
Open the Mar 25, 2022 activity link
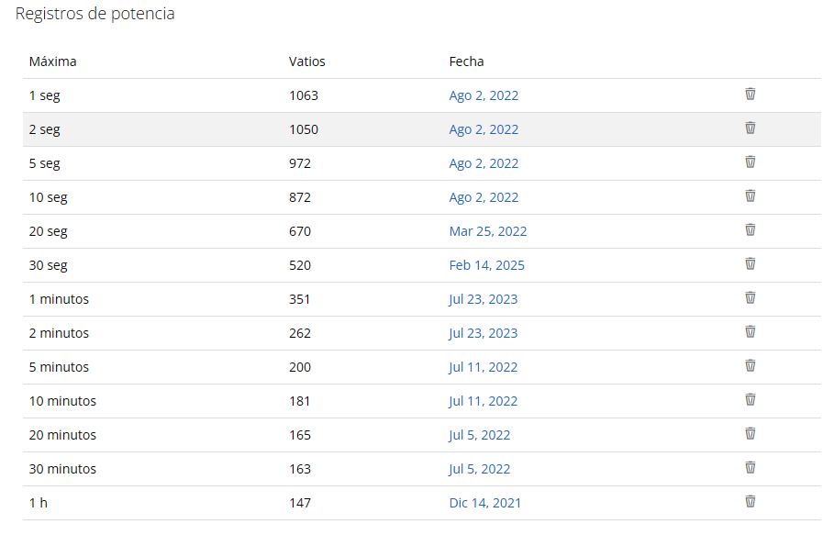point(487,231)
